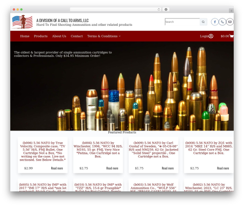Click inside the Search input field
Viewport: 244px width, 206px height.
[182, 22]
